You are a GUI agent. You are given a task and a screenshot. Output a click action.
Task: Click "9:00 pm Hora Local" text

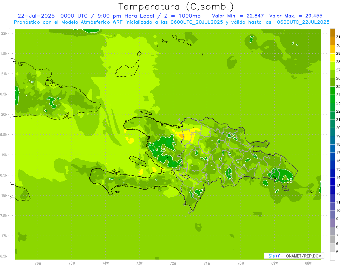(x=126, y=16)
